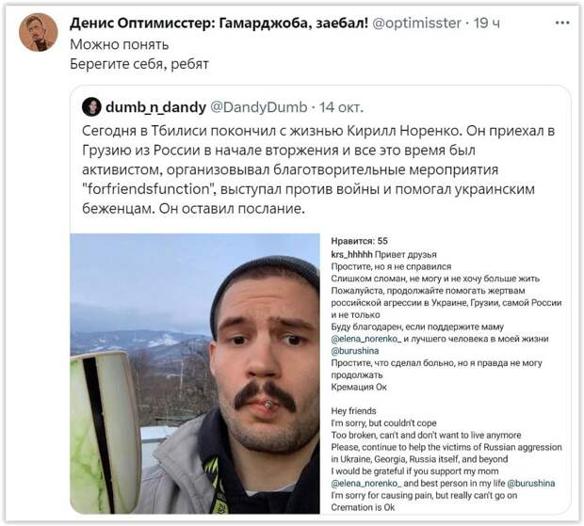Click the @DandyDumb handle
Image resolution: width=584 pixels, height=526 pixels.
259,107
